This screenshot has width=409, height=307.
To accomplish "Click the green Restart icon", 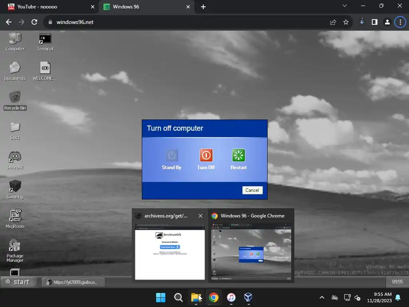I will click(x=238, y=155).
